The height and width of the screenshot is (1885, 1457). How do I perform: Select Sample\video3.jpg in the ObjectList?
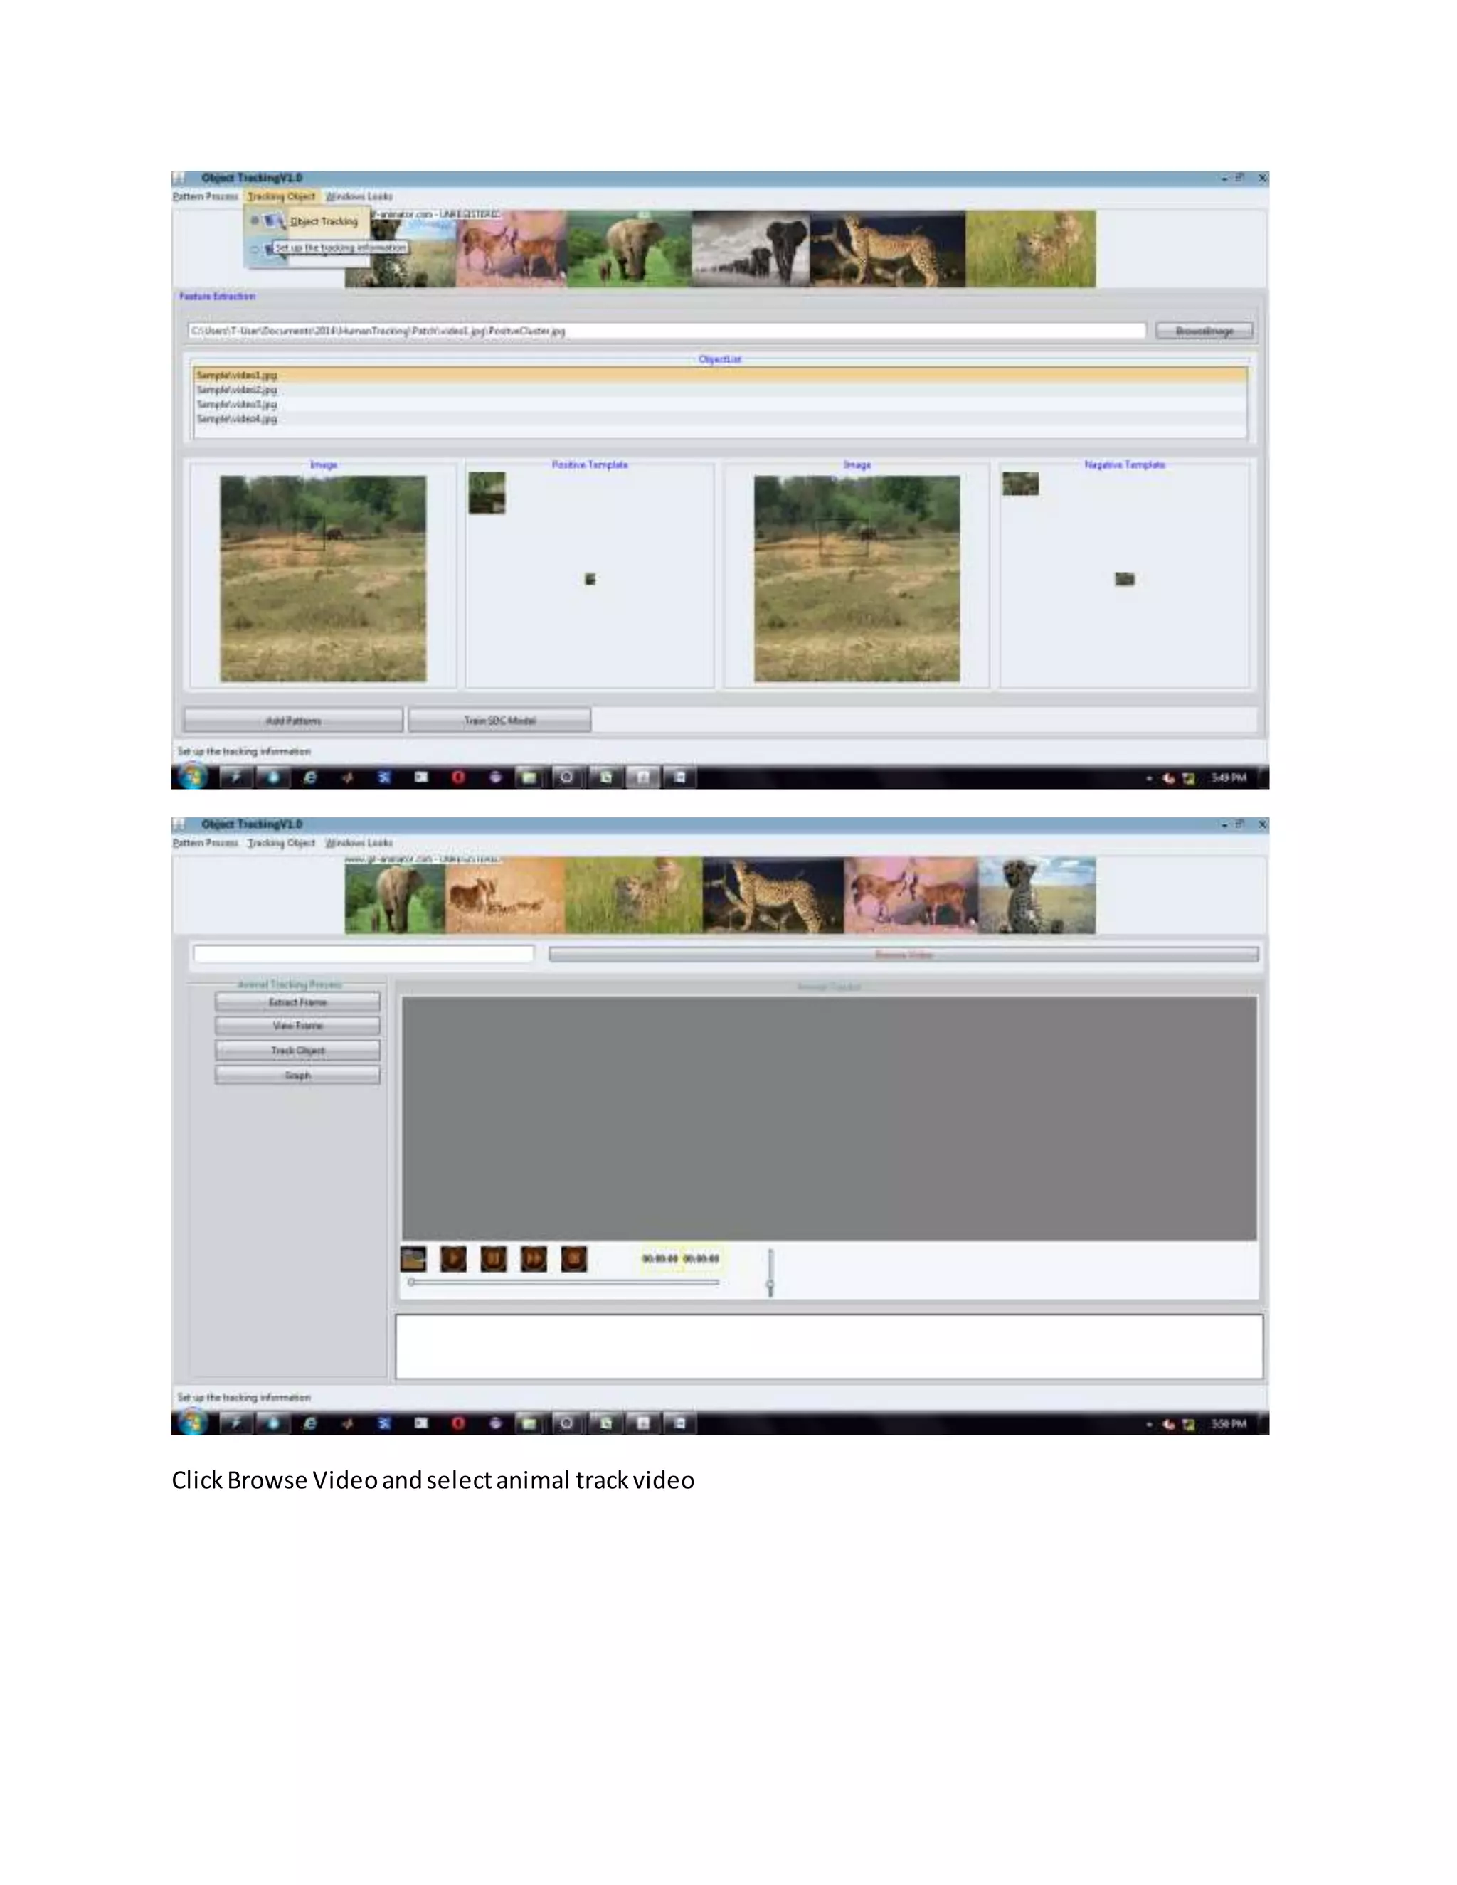point(721,404)
